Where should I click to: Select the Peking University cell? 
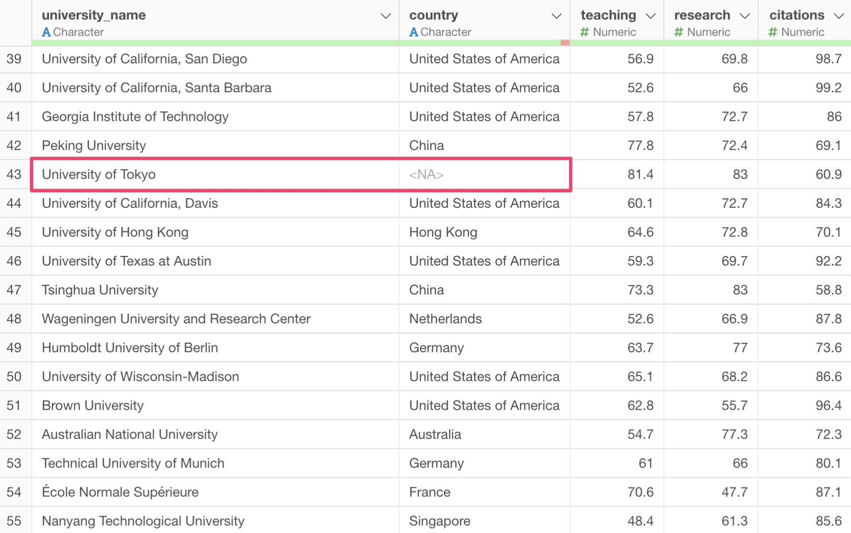(x=215, y=146)
